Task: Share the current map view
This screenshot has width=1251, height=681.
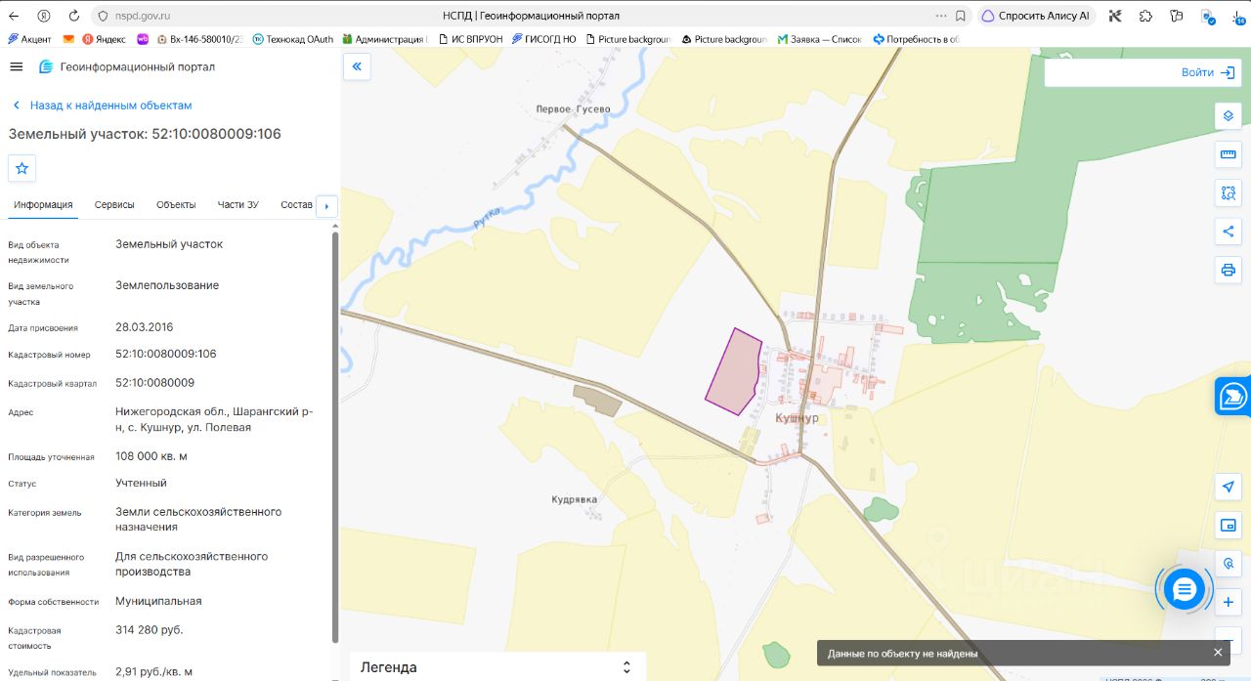Action: [1228, 232]
